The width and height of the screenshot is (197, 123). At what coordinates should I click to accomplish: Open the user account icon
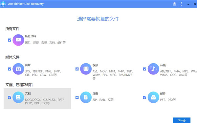click(x=174, y=4)
